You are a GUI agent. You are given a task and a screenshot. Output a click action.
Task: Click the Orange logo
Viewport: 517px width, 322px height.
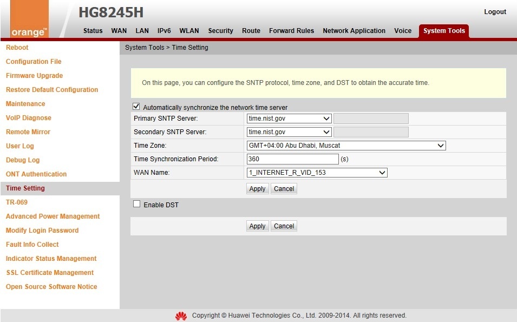click(x=30, y=19)
